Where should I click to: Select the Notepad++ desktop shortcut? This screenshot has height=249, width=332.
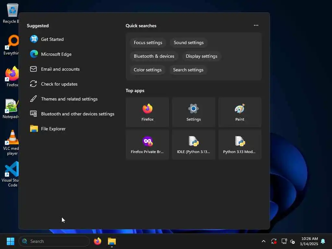(11, 109)
